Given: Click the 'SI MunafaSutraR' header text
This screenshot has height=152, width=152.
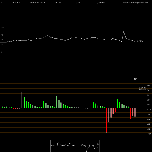Looking at the screenshot, I should pyautogui.click(x=37, y=2).
